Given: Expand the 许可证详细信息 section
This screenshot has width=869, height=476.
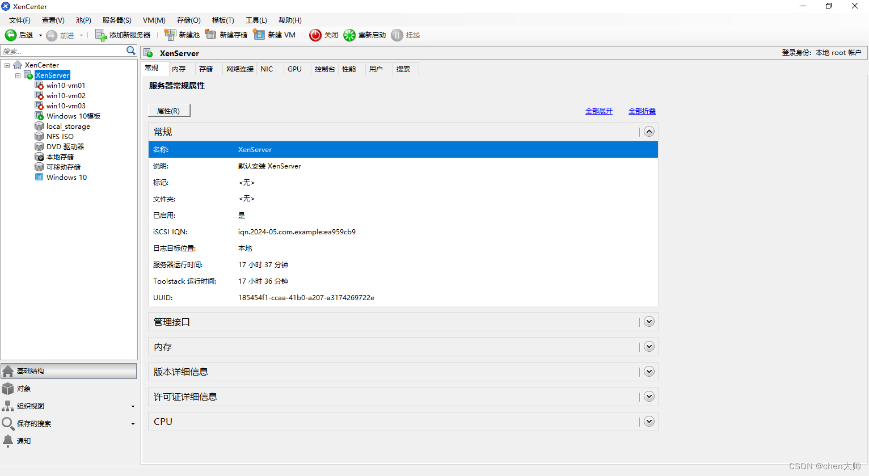Looking at the screenshot, I should [x=649, y=397].
